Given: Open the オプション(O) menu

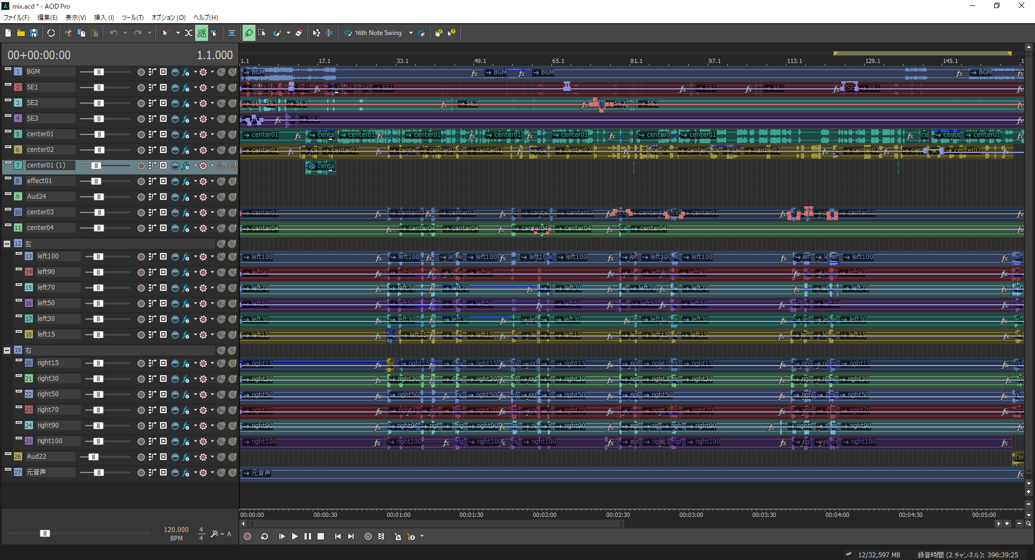Looking at the screenshot, I should [168, 18].
